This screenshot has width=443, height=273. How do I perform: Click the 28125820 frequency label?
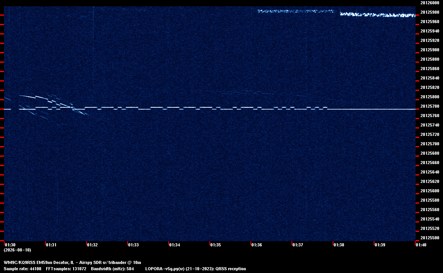point(430,87)
